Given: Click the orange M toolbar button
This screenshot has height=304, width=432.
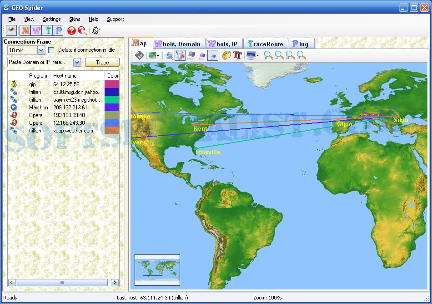Looking at the screenshot, I should pos(25,30).
